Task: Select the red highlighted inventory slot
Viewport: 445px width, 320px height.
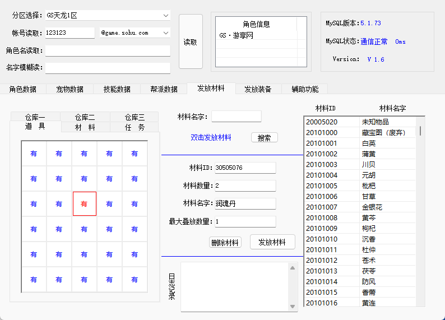Action: coord(84,204)
